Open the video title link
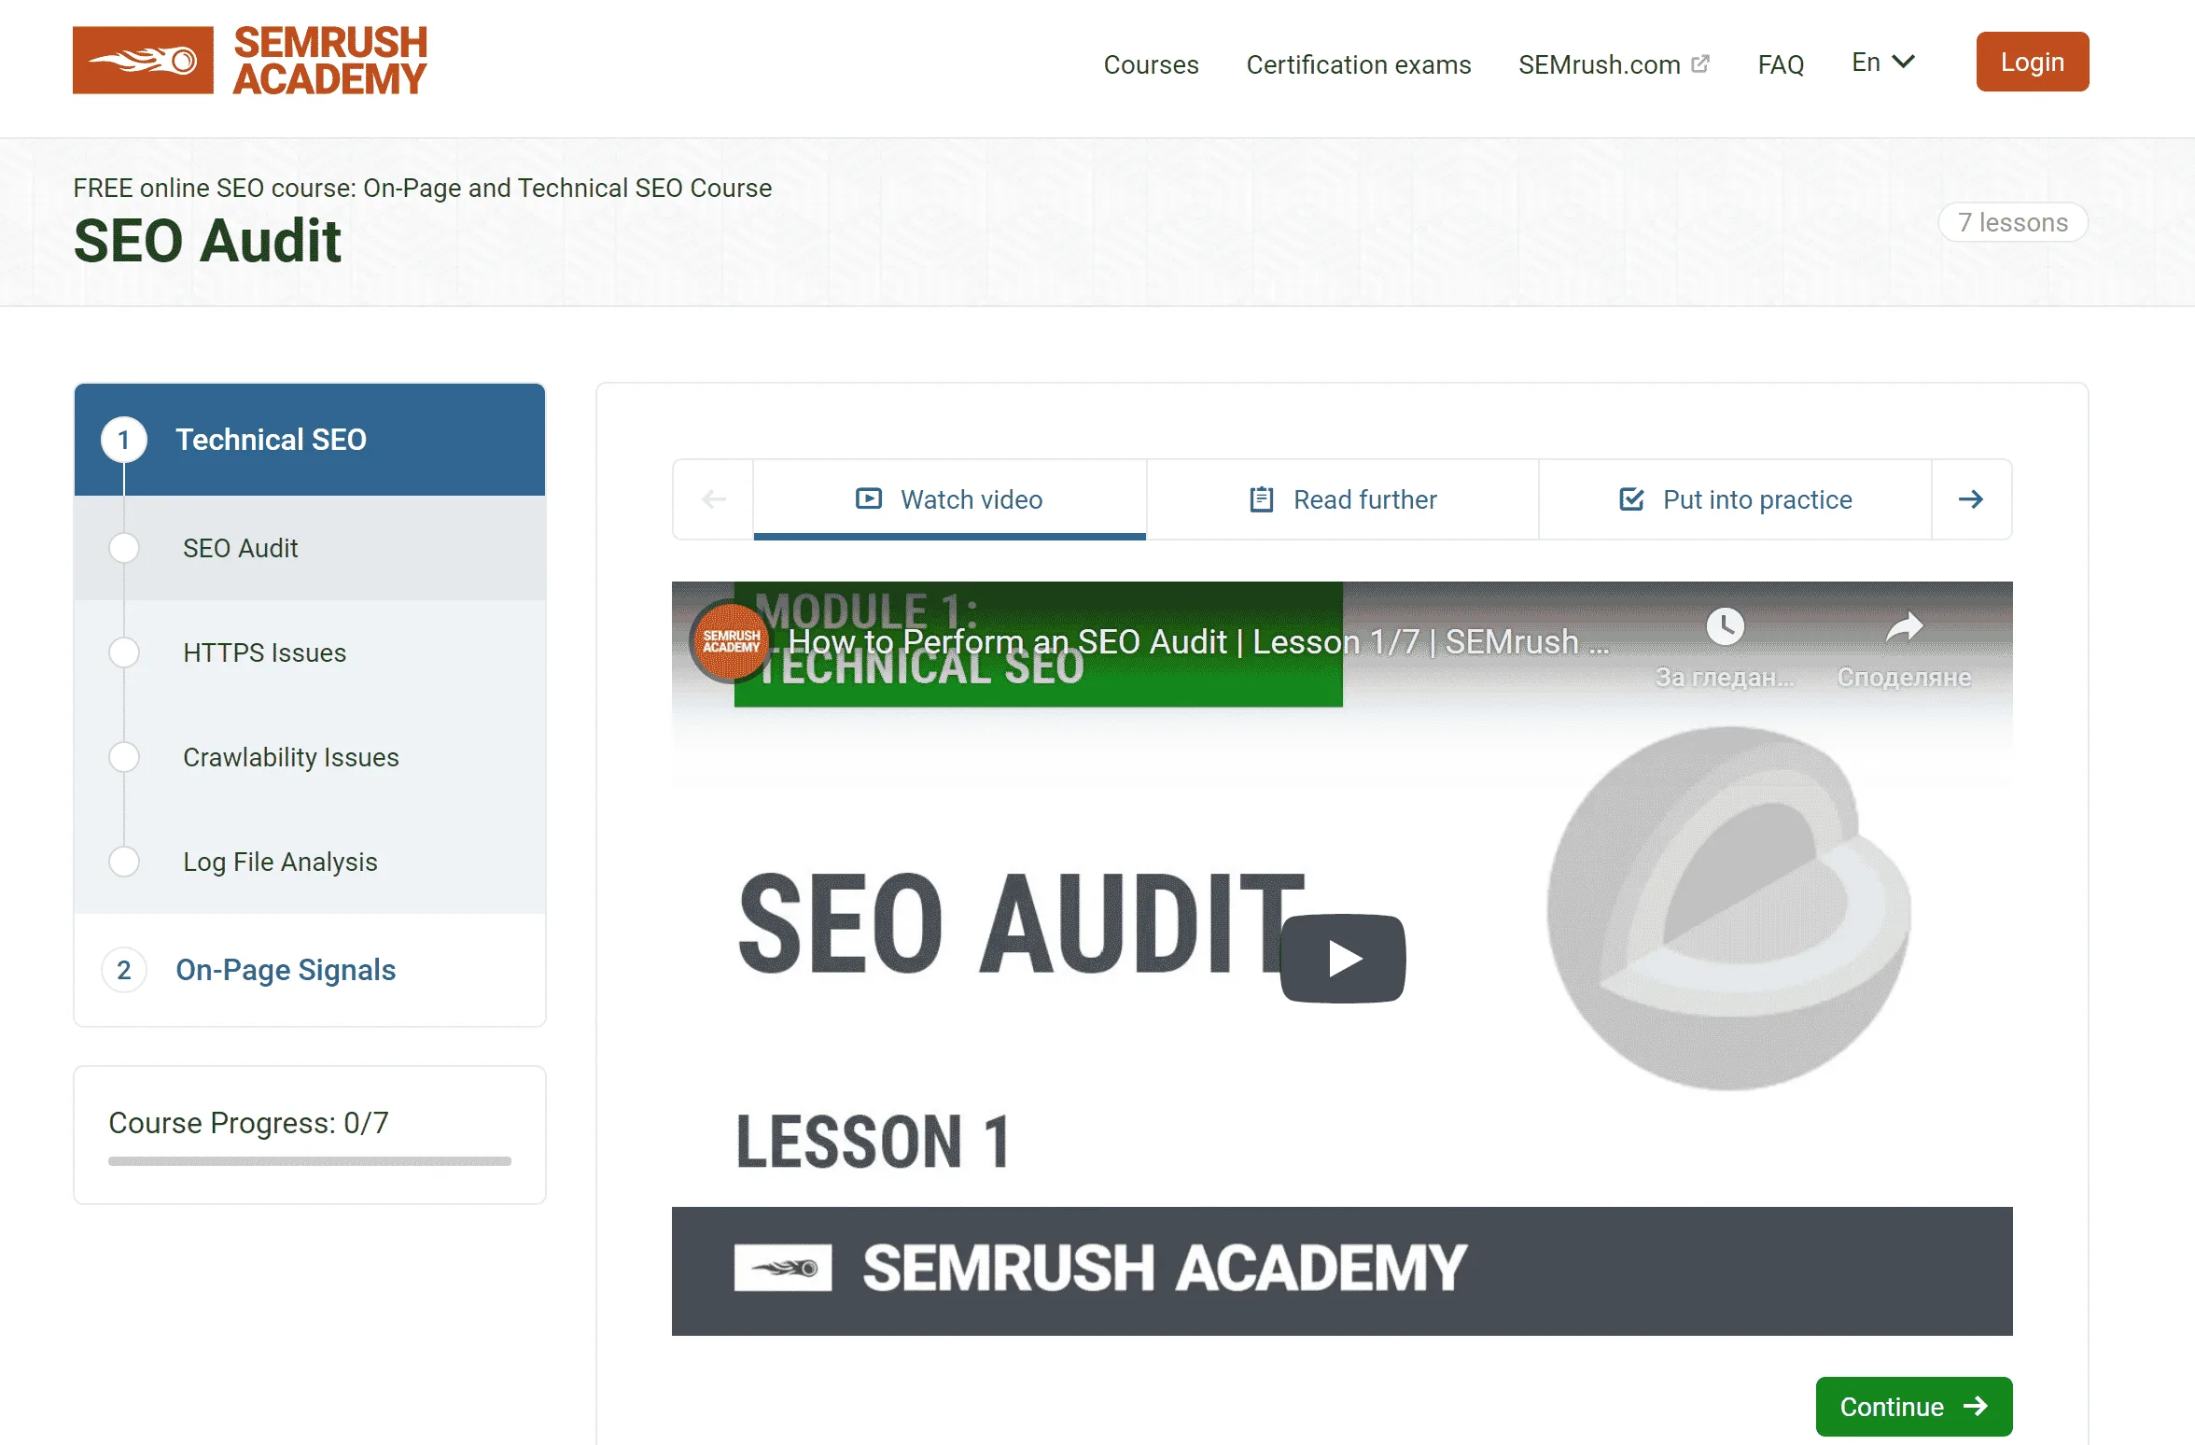 (1198, 641)
